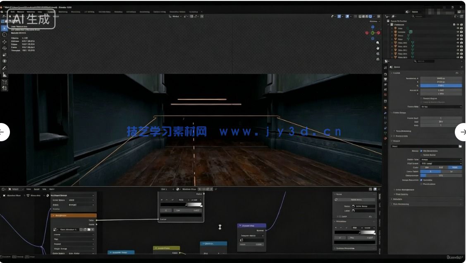Click the green Y axis on navigation gizmo
466x263 pixels.
pos(373,33)
